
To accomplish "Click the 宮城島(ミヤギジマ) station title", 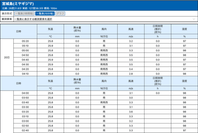I will [18, 4].
